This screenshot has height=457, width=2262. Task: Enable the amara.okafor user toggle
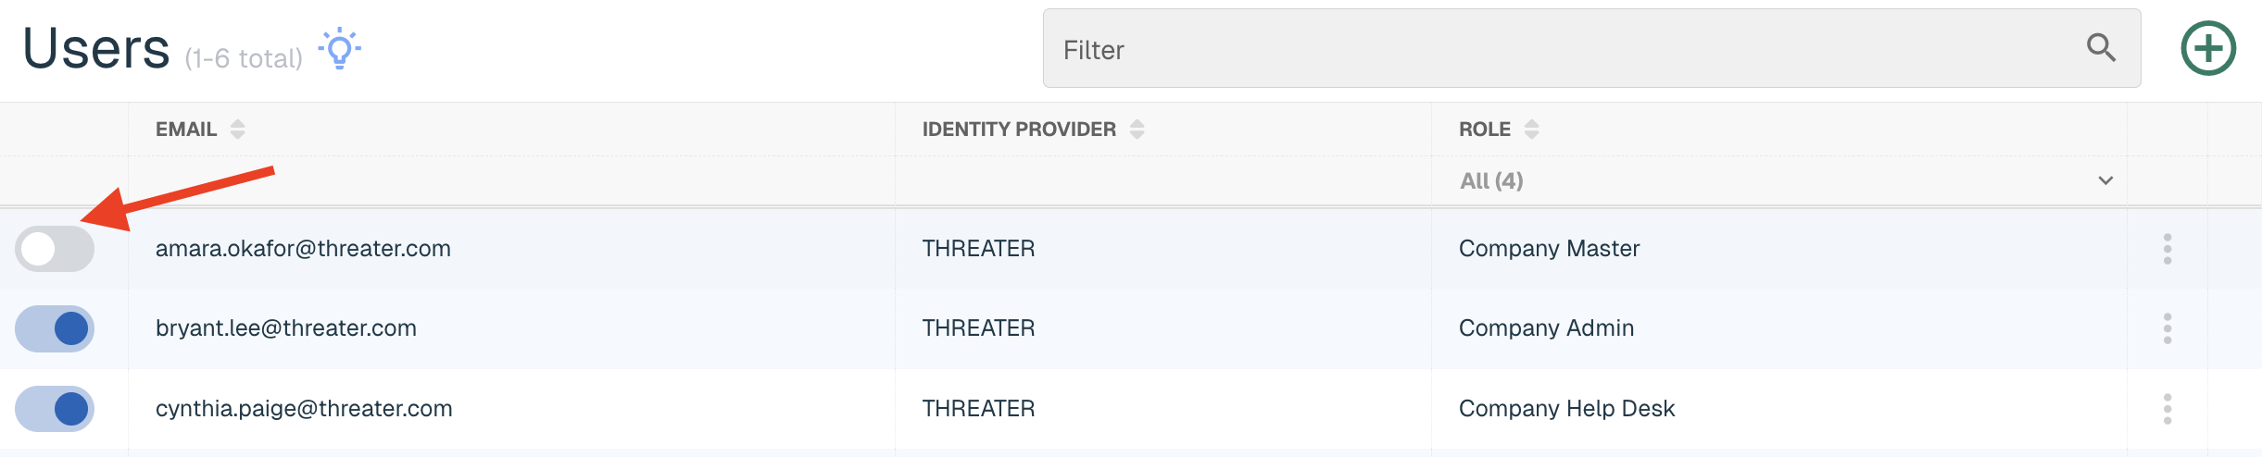click(55, 249)
